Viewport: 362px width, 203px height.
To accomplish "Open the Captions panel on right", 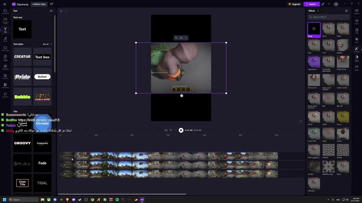I will (357, 12).
